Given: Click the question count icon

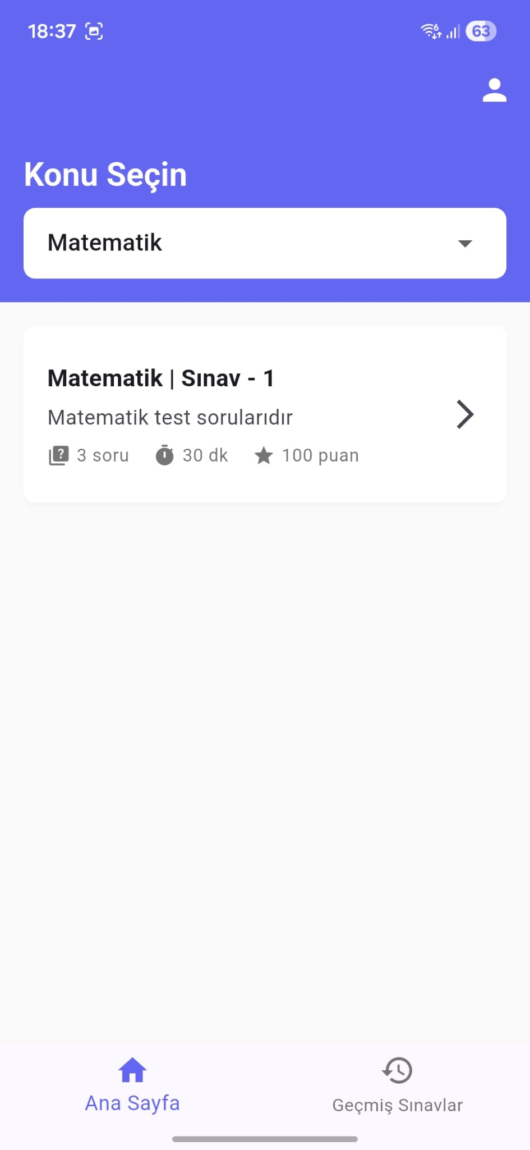Looking at the screenshot, I should tap(59, 455).
